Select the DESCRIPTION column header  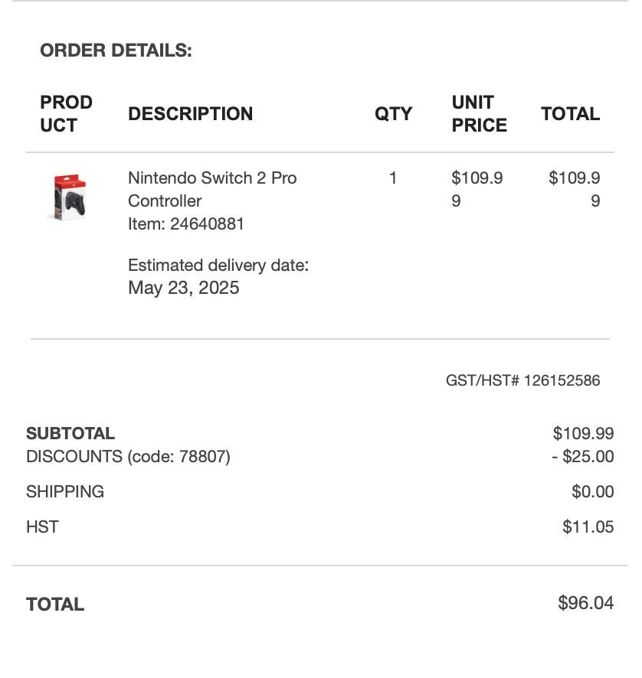(191, 114)
